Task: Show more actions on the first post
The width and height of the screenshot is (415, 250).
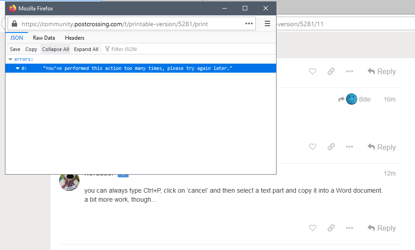Action: tap(349, 71)
